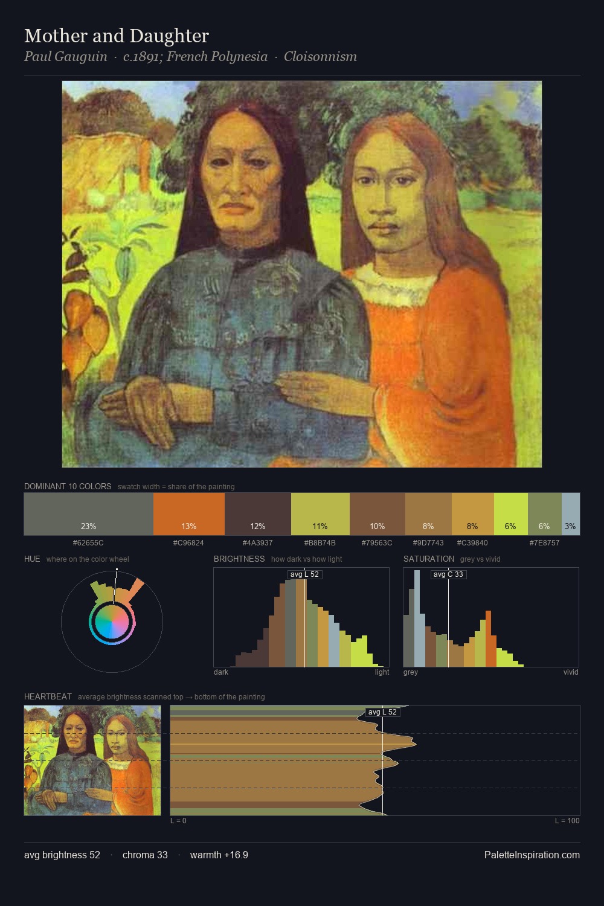Choose the 8% tan swatch #9D7743
Image resolution: width=604 pixels, height=906 pixels.
click(428, 514)
